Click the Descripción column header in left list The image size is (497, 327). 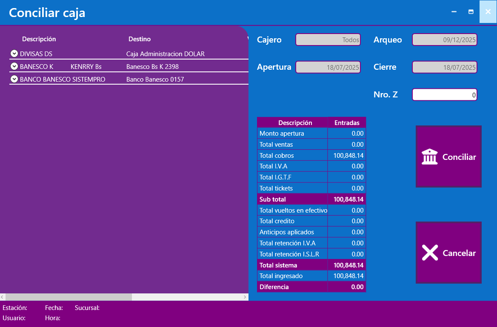39,39
